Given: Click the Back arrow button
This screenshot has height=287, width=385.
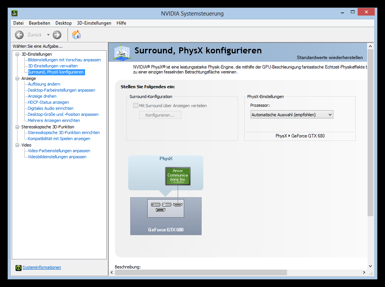Looking at the screenshot, I should pyautogui.click(x=19, y=35).
